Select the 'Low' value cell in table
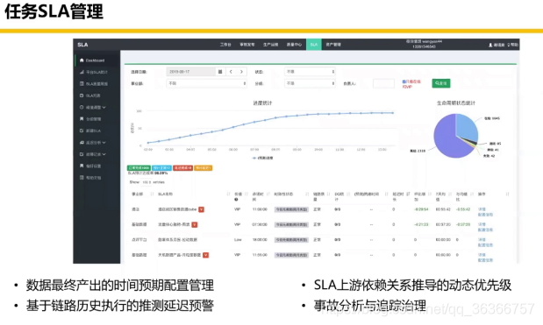 click(x=238, y=240)
